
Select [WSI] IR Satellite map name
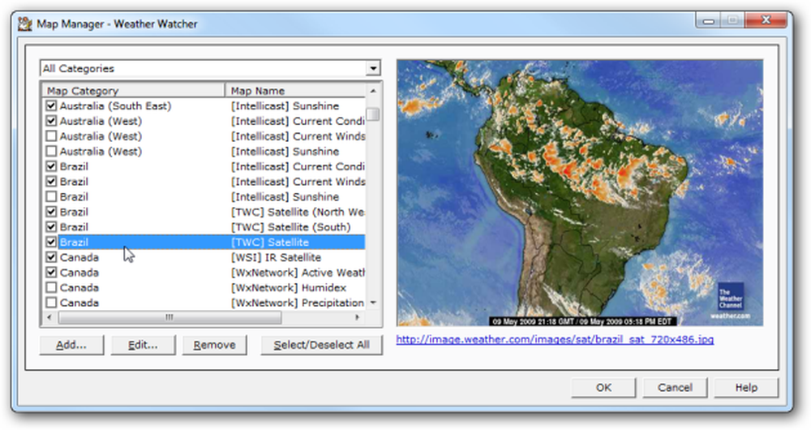[276, 257]
